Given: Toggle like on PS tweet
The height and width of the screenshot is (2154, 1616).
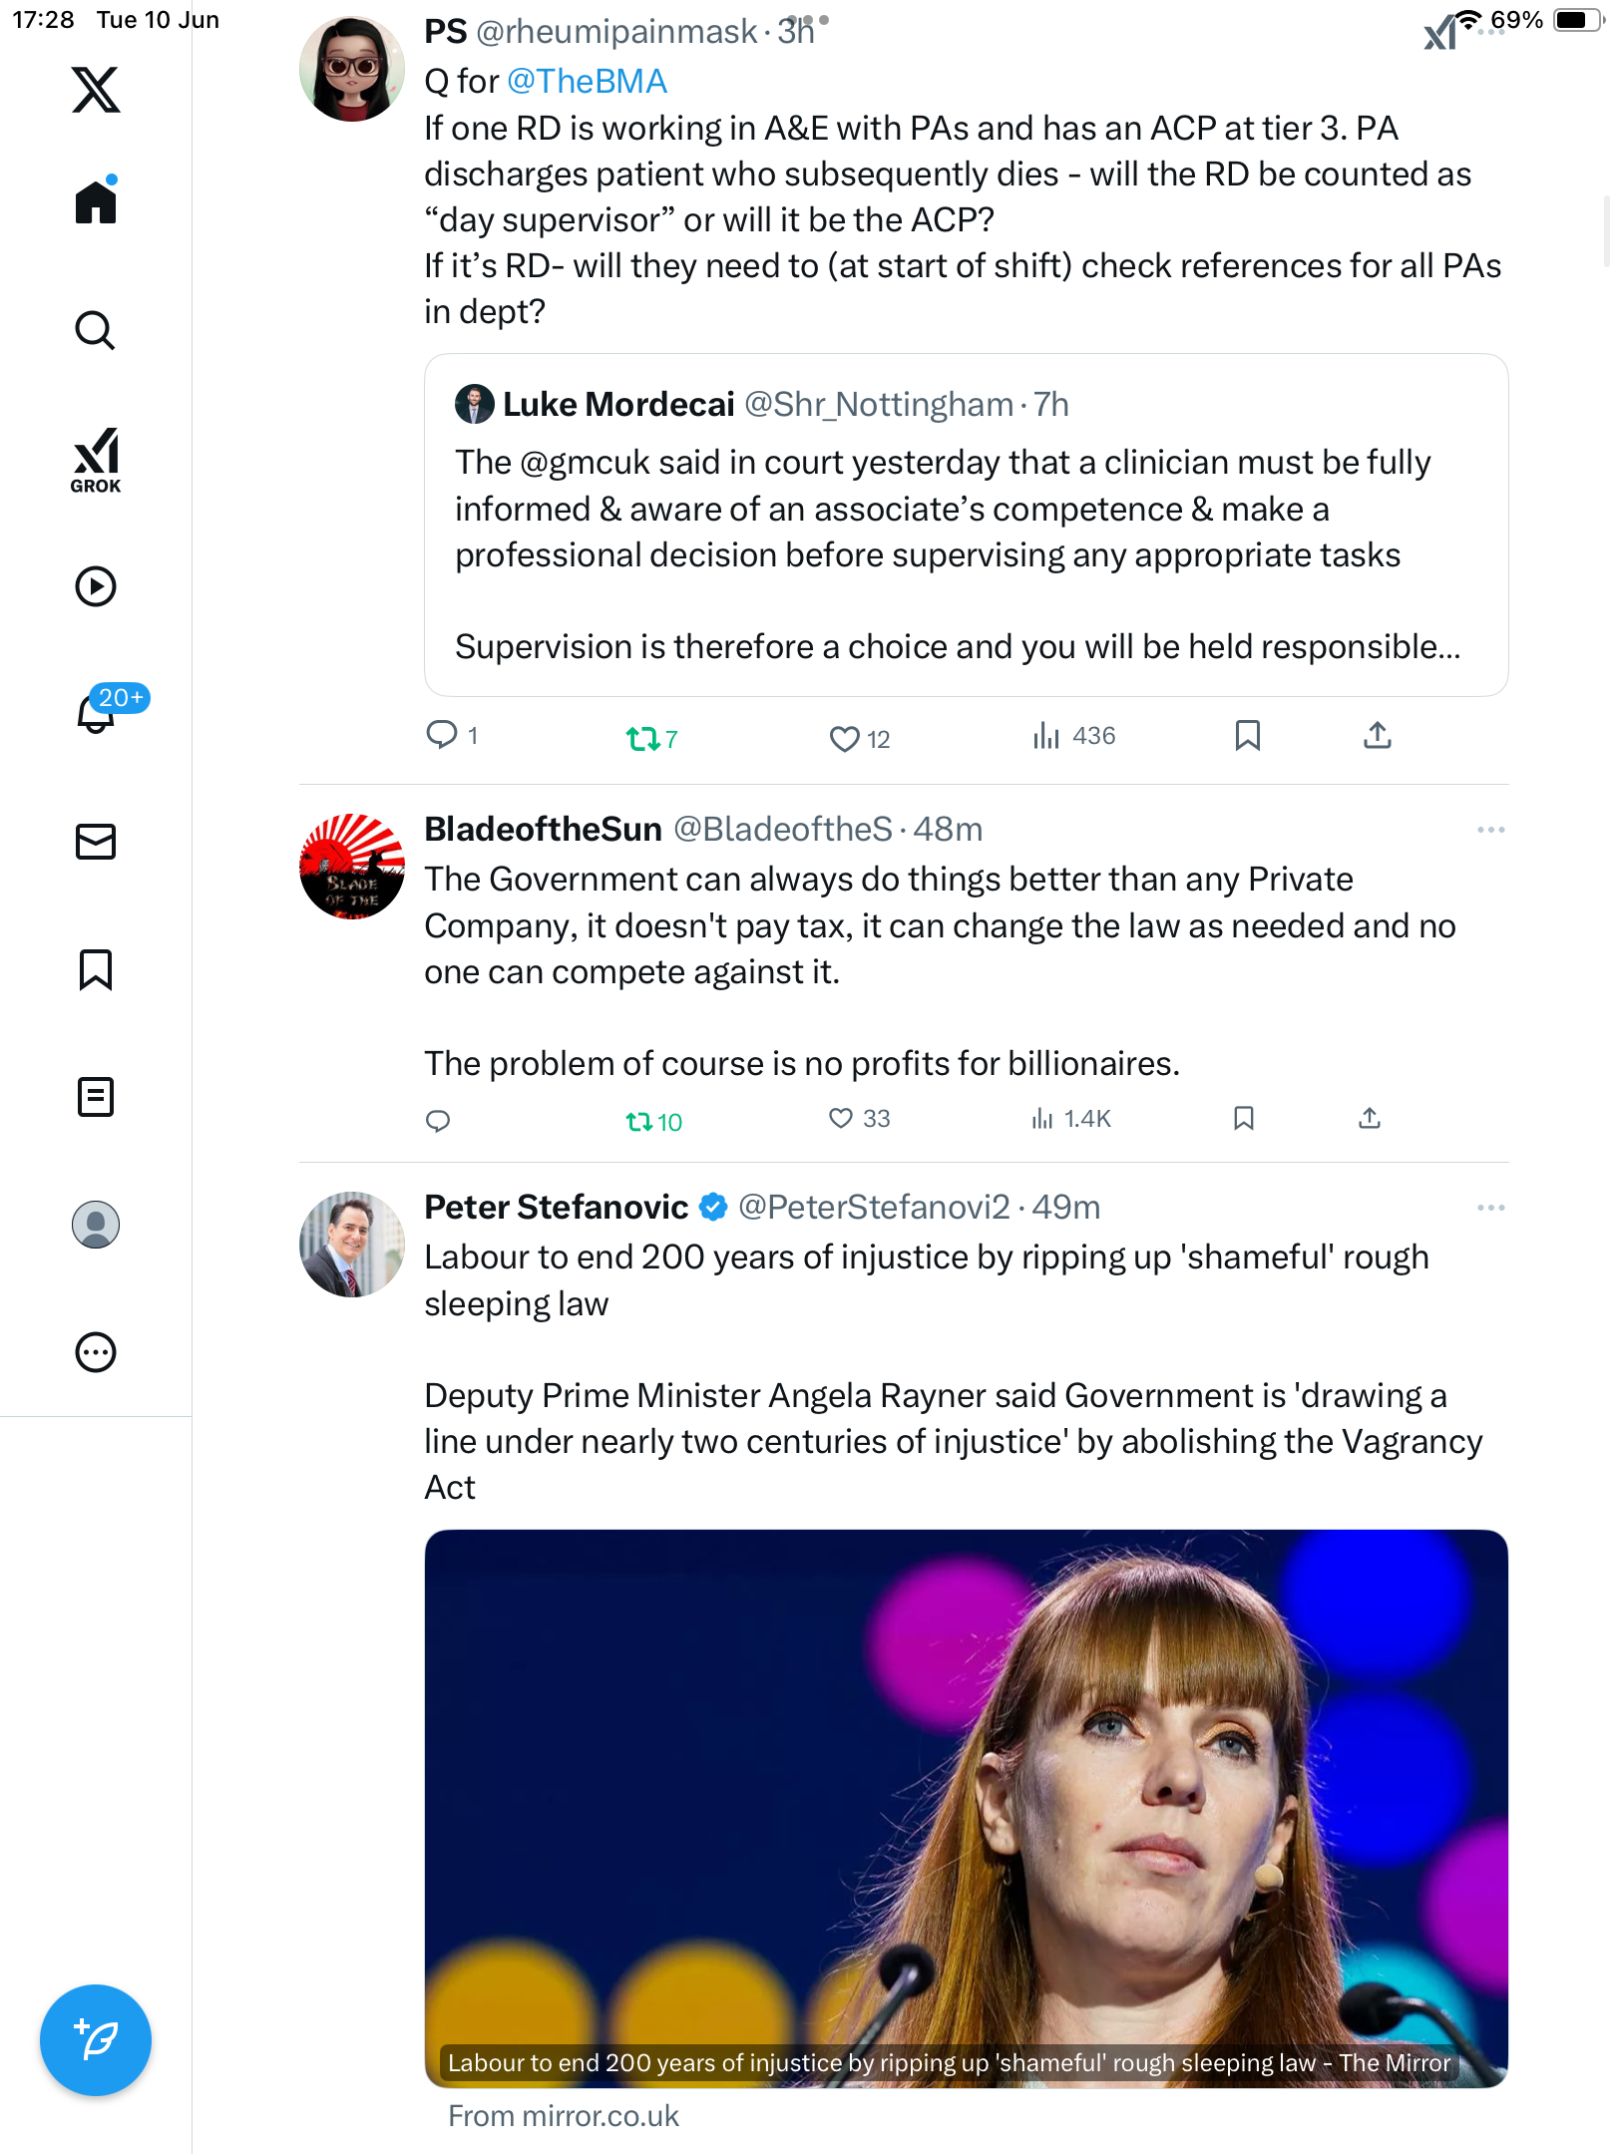Looking at the screenshot, I should click(845, 739).
